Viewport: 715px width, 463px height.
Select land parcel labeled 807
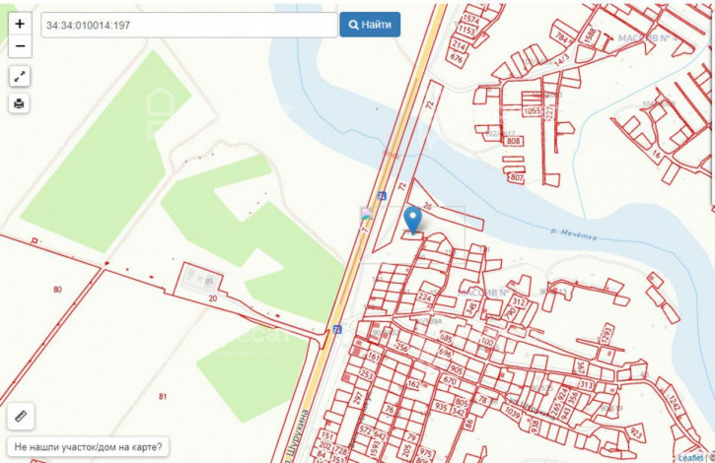tap(516, 176)
